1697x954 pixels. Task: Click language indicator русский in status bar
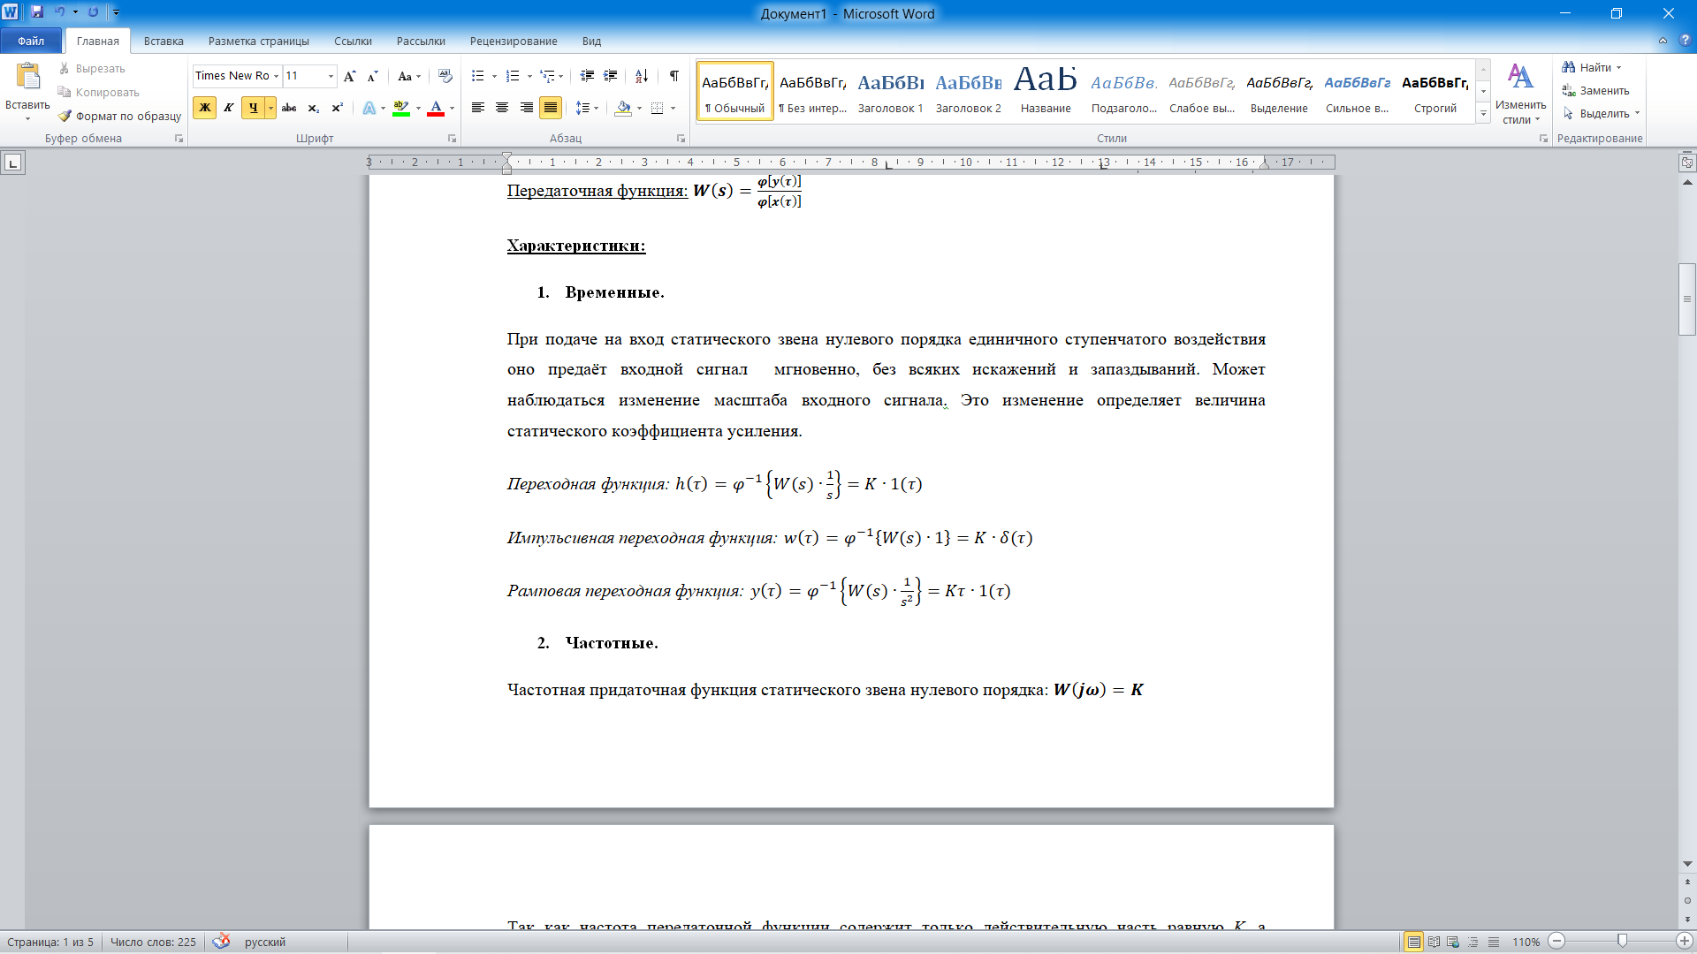pos(265,942)
